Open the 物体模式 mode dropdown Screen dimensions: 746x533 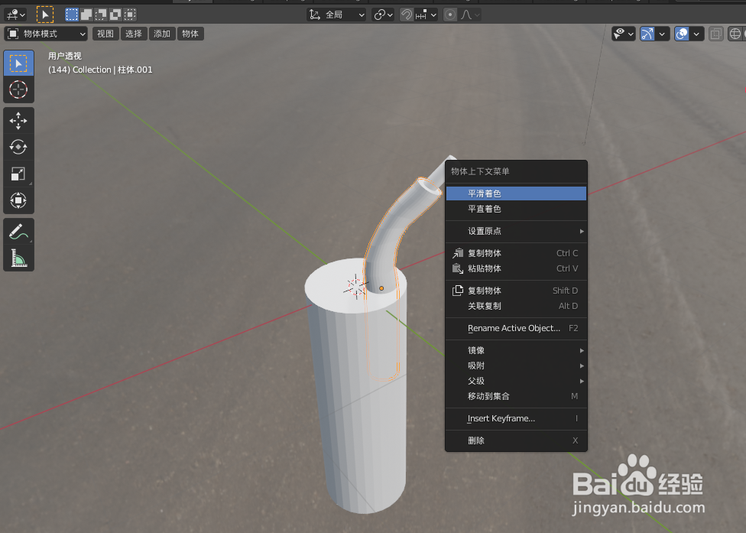[x=44, y=34]
